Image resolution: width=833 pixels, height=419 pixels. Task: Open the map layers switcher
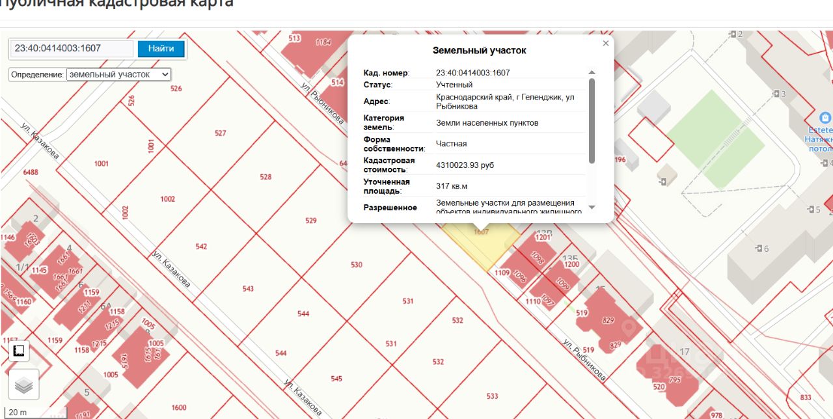[x=23, y=385]
